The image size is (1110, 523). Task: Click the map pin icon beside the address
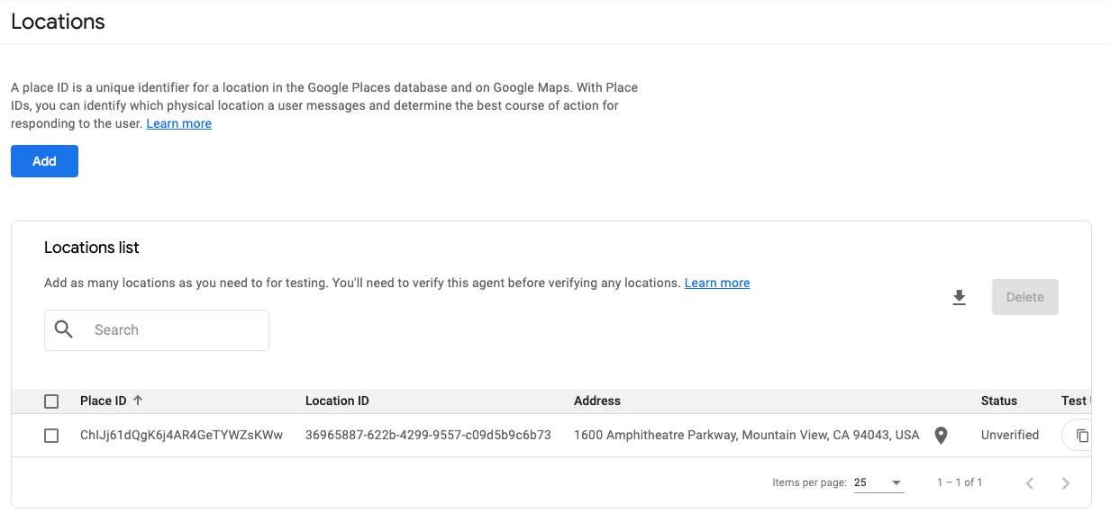941,436
